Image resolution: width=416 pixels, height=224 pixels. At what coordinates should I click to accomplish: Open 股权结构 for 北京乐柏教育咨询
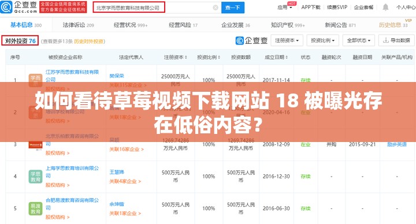(x=57, y=153)
